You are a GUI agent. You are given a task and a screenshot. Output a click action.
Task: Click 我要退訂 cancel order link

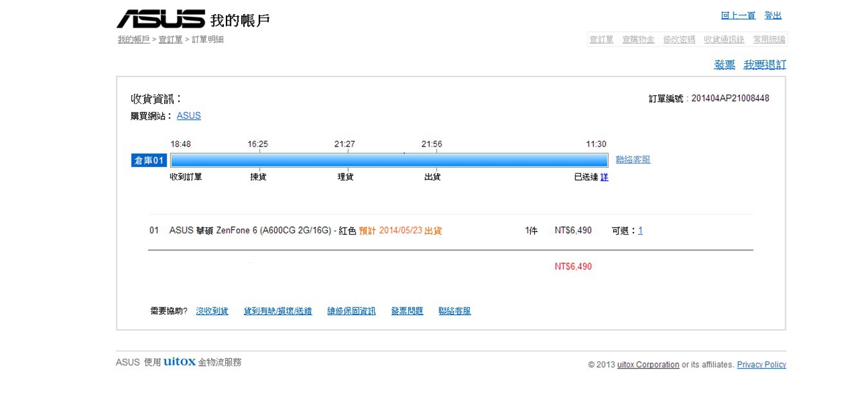pos(764,65)
